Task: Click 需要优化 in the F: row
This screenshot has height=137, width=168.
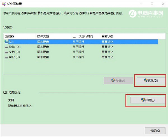Action: [x=107, y=57]
